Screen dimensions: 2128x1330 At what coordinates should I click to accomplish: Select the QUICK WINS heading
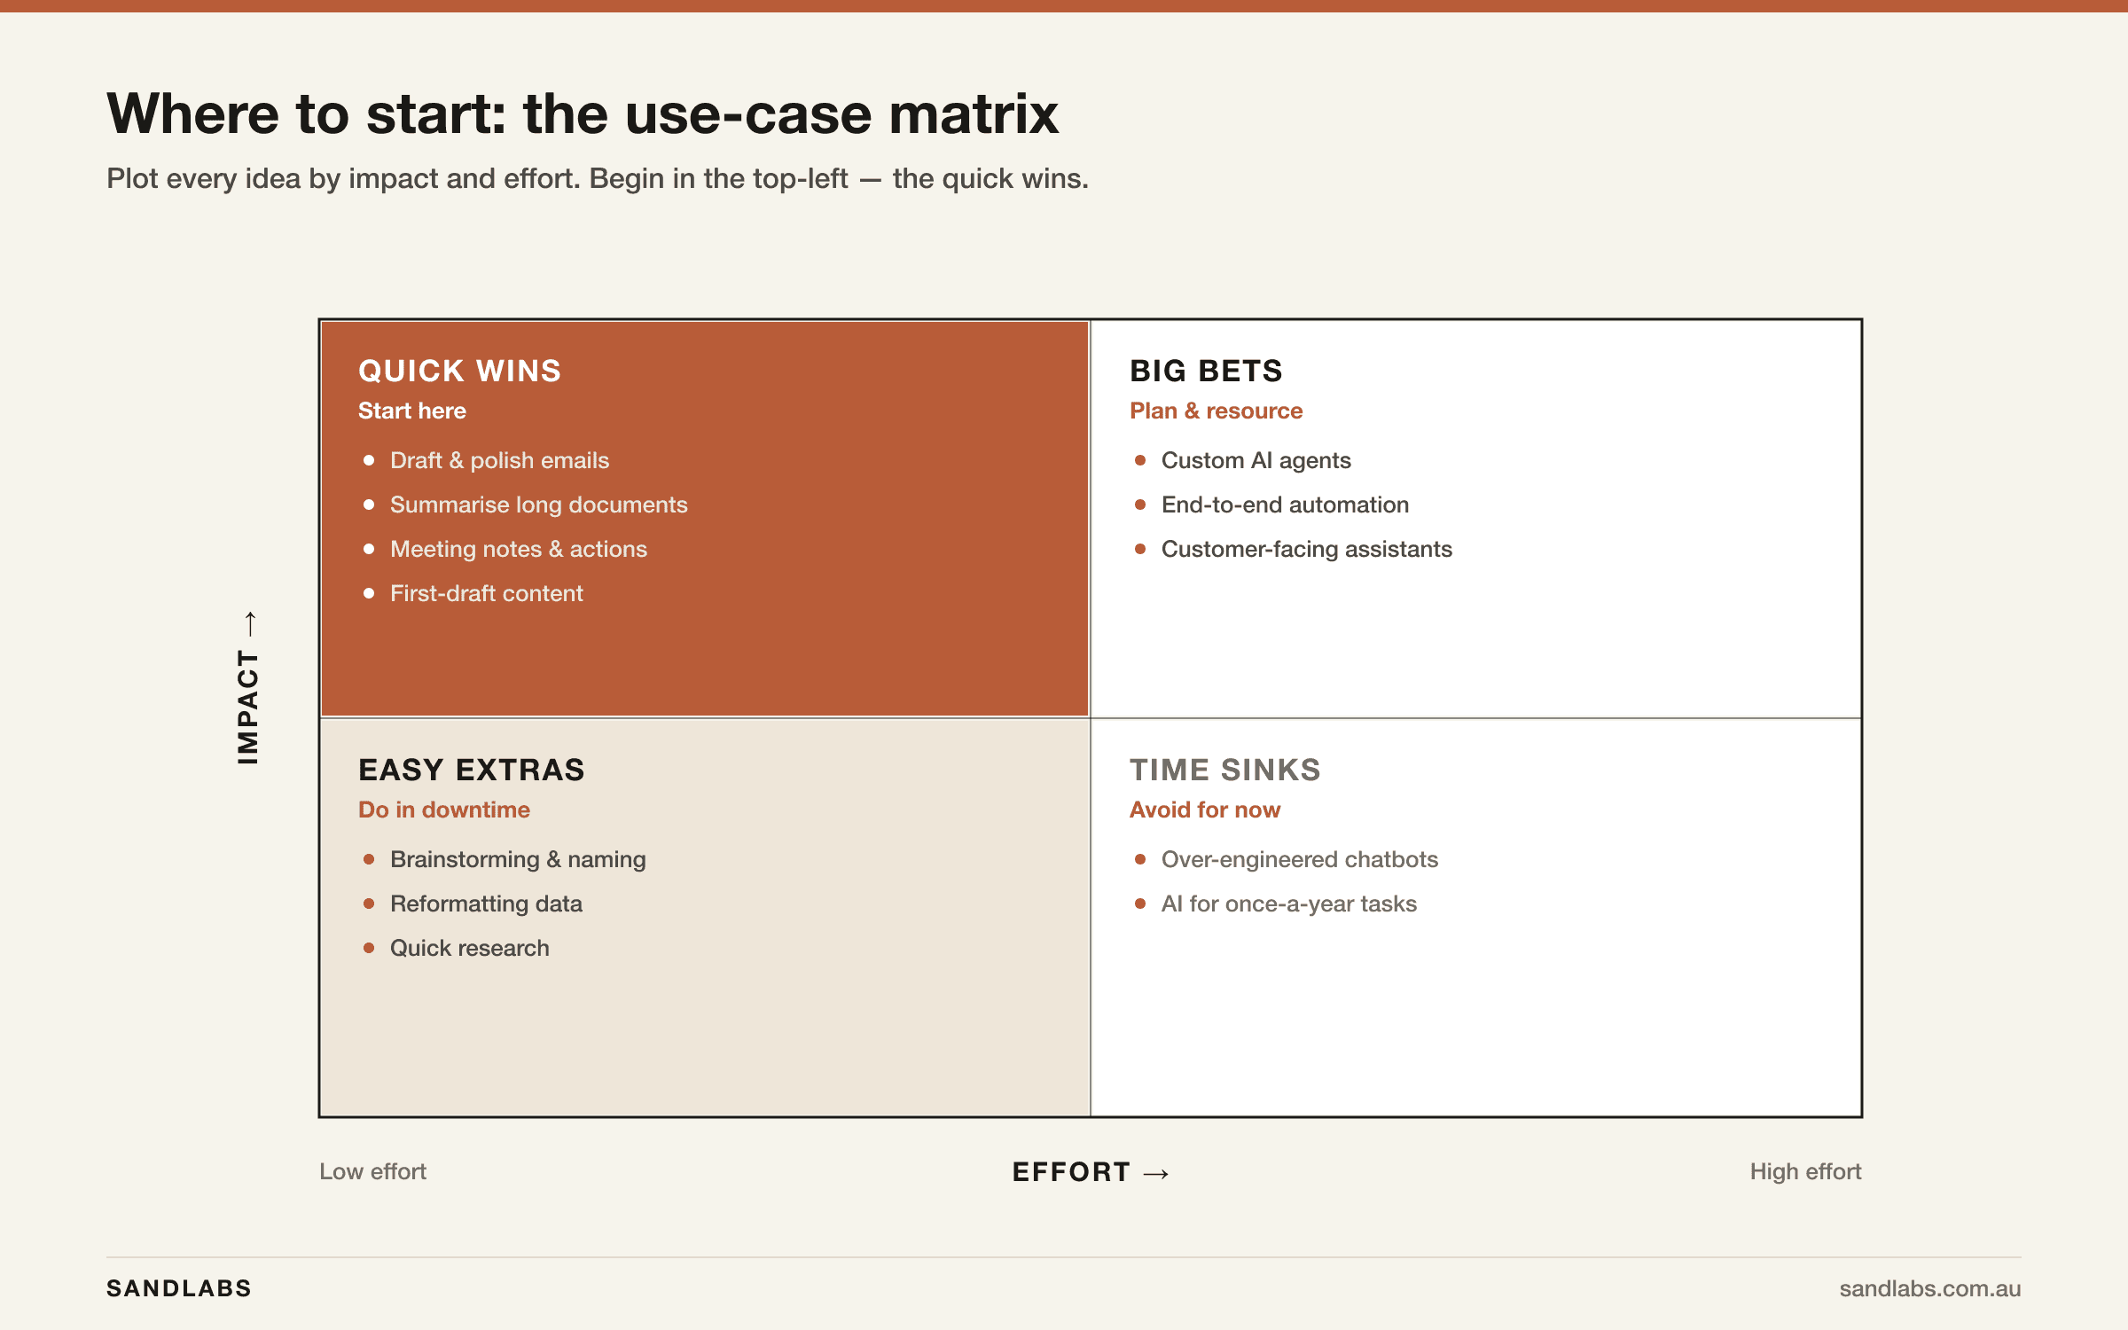(460, 371)
